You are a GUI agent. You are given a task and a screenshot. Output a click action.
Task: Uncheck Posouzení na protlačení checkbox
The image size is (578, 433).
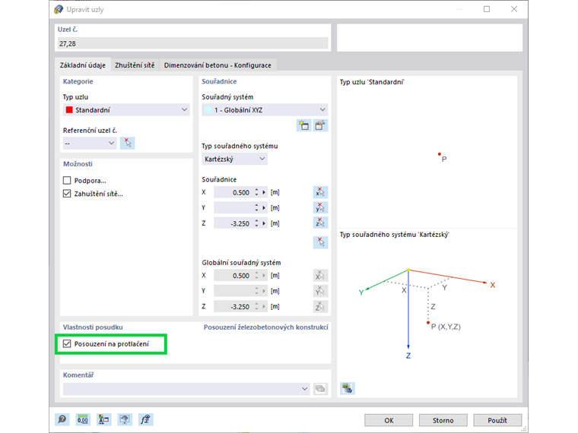67,343
